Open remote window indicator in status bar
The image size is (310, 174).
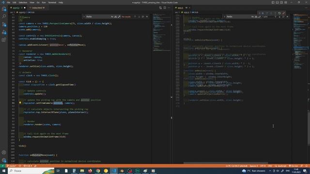click(x=2, y=166)
